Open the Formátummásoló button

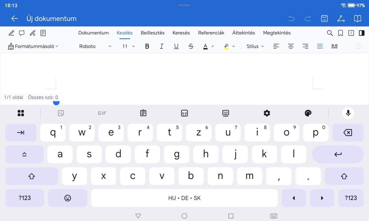click(33, 46)
